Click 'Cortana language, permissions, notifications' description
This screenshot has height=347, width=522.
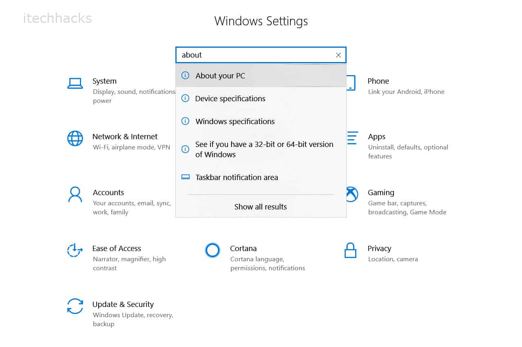click(268, 264)
